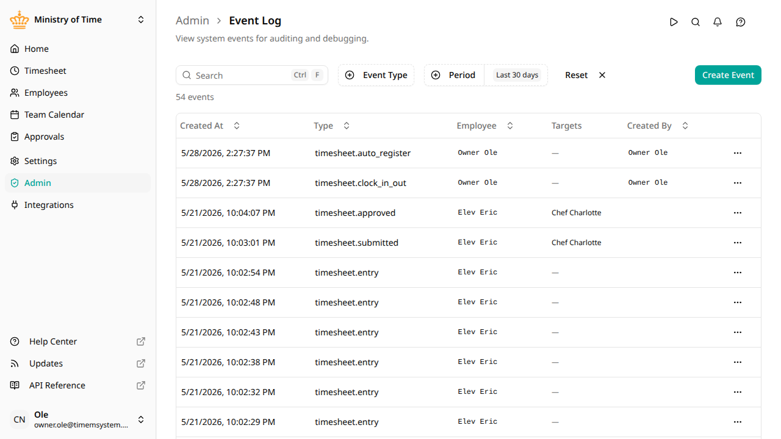Add an Event Type filter
Screen dimensions: 781x439
(376, 75)
